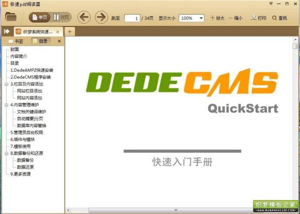This screenshot has width=300, height=214.
Task: Print the document with 打印
Action: [259, 18]
